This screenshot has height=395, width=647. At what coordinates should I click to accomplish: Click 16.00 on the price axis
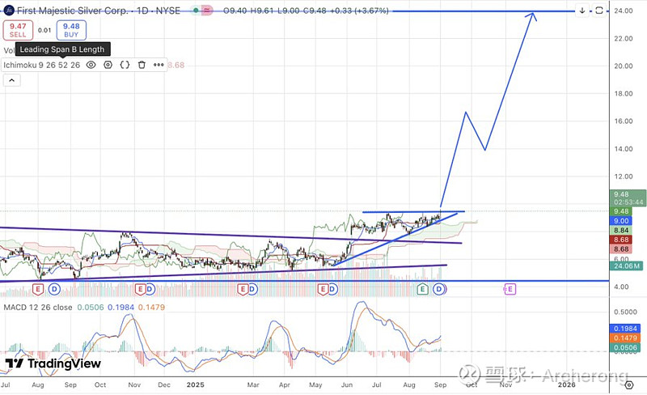(623, 121)
